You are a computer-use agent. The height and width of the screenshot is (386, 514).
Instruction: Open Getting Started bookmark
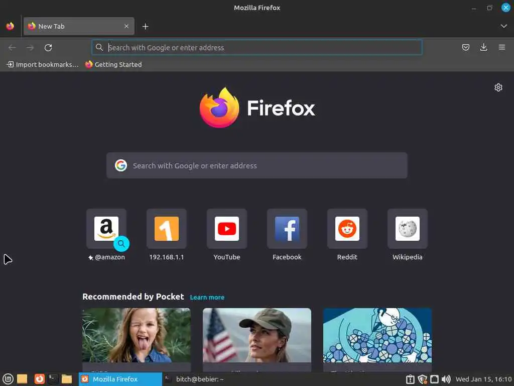pyautogui.click(x=113, y=65)
